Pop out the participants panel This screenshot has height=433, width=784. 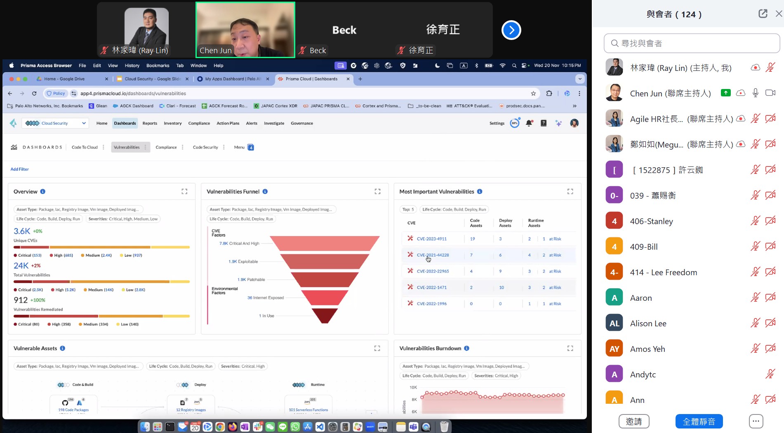tap(763, 14)
